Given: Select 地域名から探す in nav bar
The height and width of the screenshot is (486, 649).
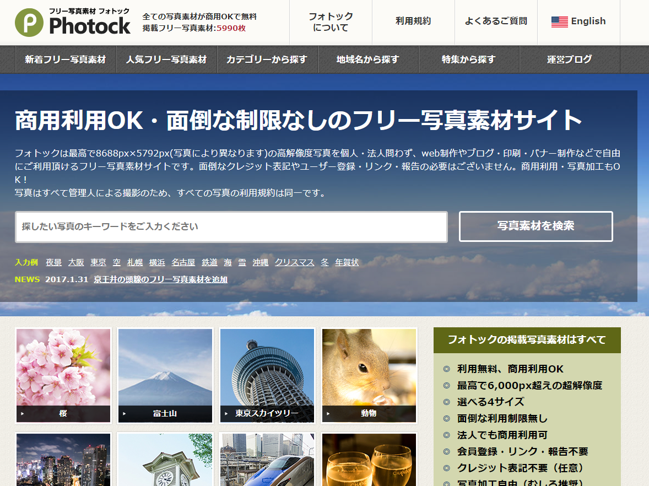Looking at the screenshot, I should pos(368,60).
